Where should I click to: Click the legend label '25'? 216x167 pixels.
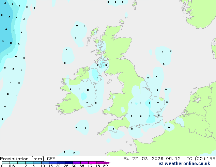tap(66, 166)
